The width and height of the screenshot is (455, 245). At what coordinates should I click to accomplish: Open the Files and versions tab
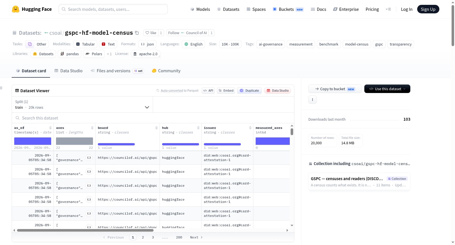pos(117,71)
